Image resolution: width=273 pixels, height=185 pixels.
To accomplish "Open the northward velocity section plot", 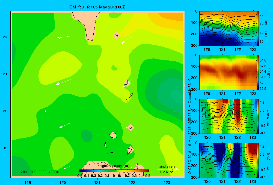I will 228,116.
